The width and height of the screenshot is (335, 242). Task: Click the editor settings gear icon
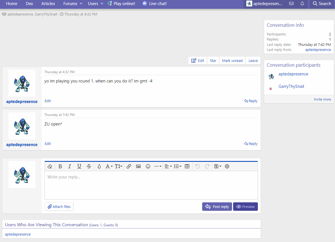point(227,166)
